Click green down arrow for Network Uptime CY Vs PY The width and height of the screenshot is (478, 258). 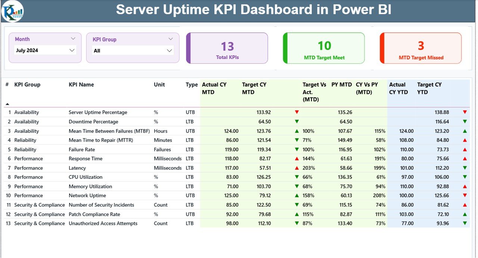[x=464, y=195]
